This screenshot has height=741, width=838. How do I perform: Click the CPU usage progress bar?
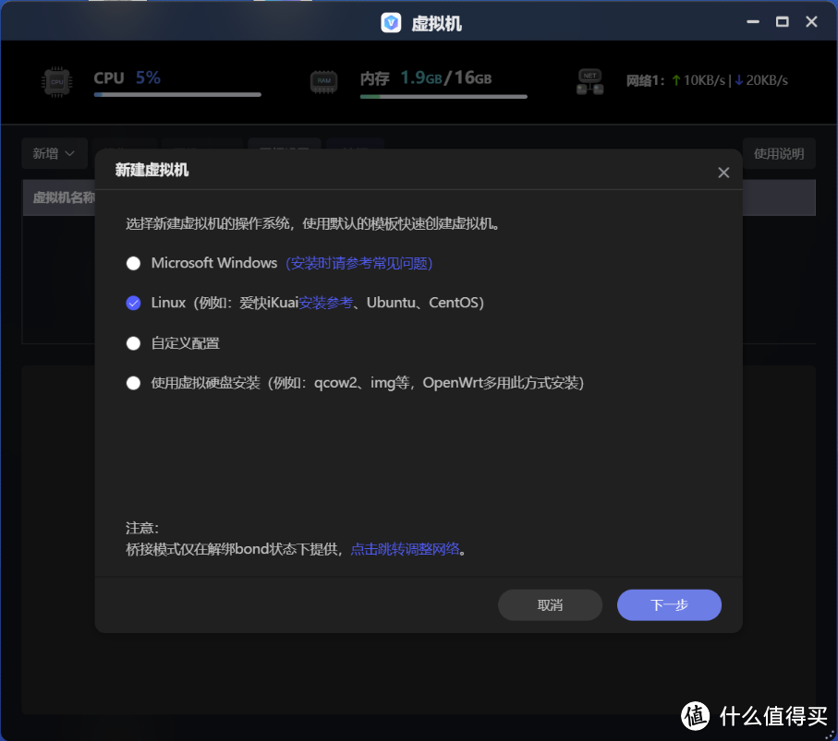[177, 94]
